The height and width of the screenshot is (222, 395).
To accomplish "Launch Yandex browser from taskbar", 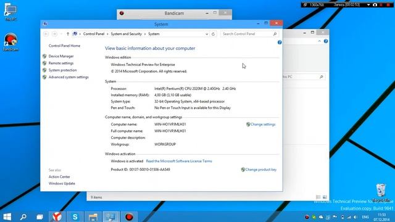I will [x=57, y=216].
